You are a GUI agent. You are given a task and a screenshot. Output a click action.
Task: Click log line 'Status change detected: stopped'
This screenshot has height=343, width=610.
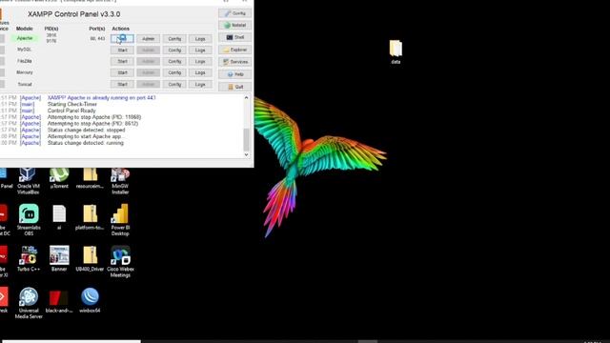pos(86,130)
